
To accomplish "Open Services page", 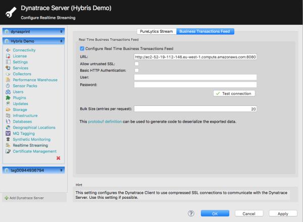I will [x=21, y=68].
